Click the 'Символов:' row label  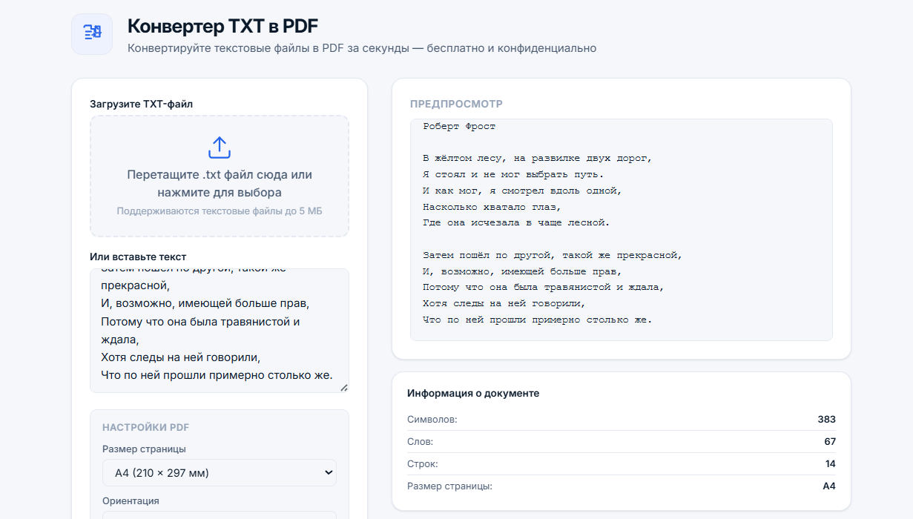click(432, 420)
